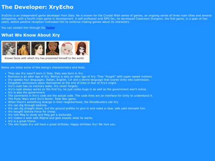Click the dark-skinned anime girl thumbnail
The image size is (215, 161).
pos(53,48)
